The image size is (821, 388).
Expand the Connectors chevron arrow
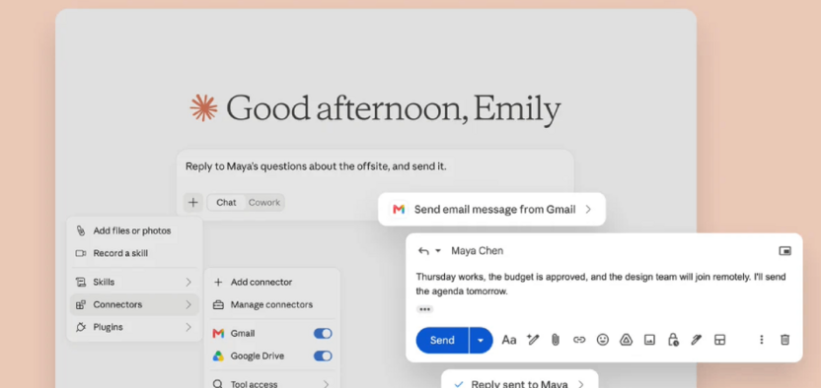[x=188, y=304]
